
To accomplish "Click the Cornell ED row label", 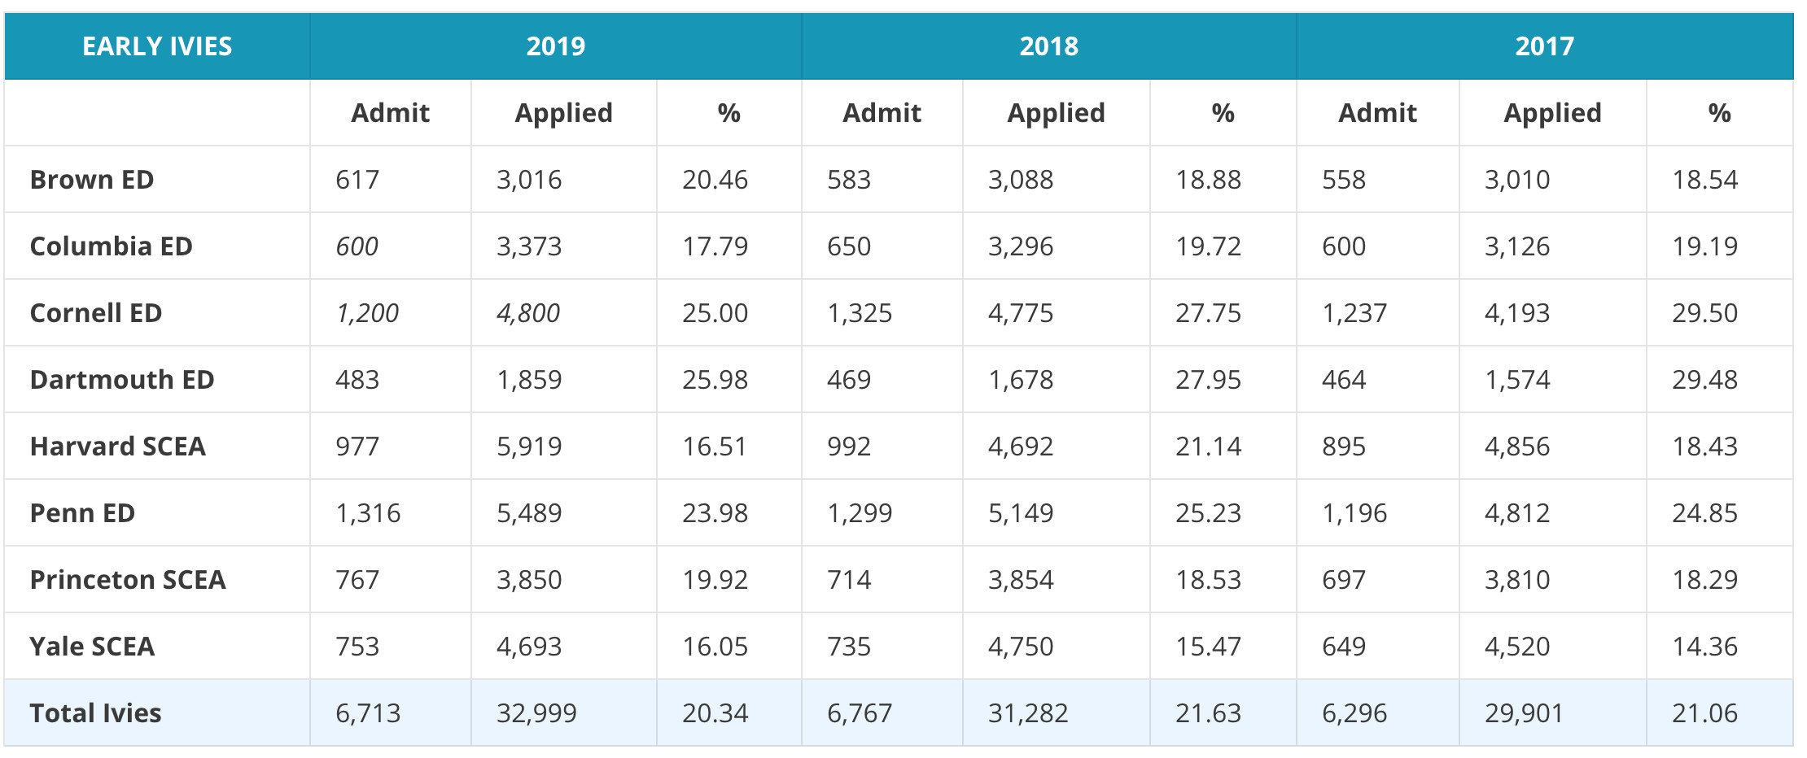I will pos(96,313).
